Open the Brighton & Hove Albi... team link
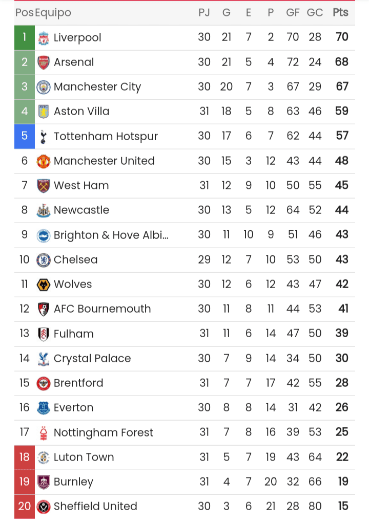 pyautogui.click(x=111, y=235)
